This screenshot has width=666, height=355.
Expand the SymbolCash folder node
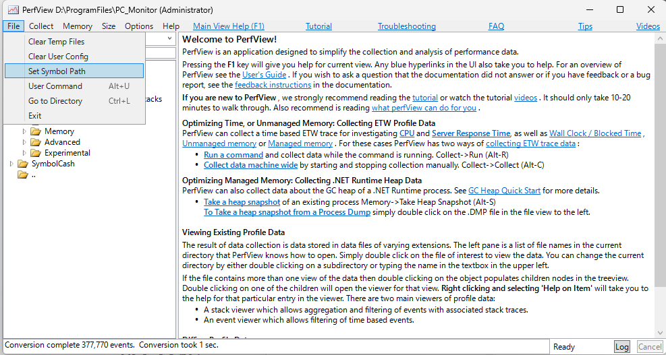(x=11, y=164)
